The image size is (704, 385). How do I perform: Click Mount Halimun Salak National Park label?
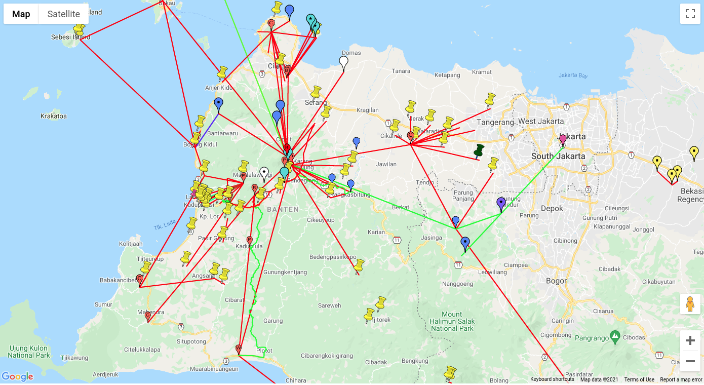coord(452,321)
